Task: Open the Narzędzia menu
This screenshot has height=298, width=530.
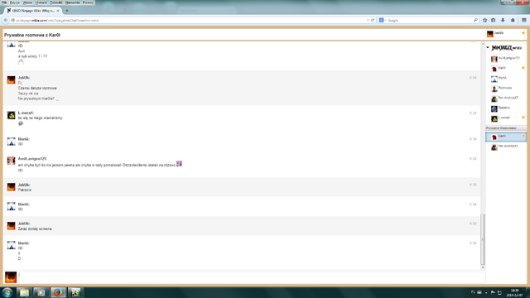Action: (x=72, y=2)
